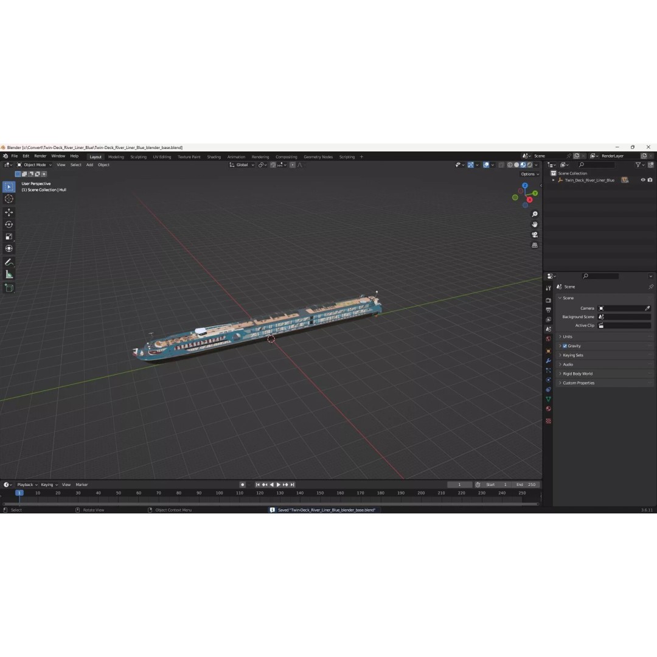Switch to wireframe viewport shading

510,165
